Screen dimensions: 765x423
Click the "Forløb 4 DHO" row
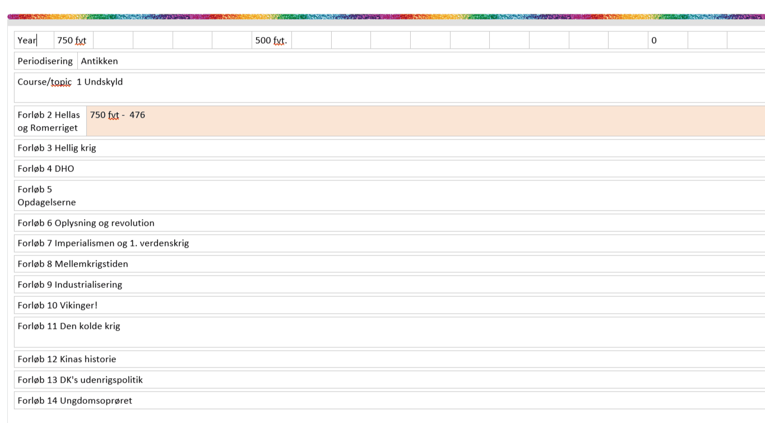390,169
